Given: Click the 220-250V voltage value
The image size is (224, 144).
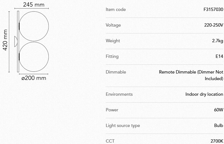Looking at the screenshot, I should pos(214,25).
